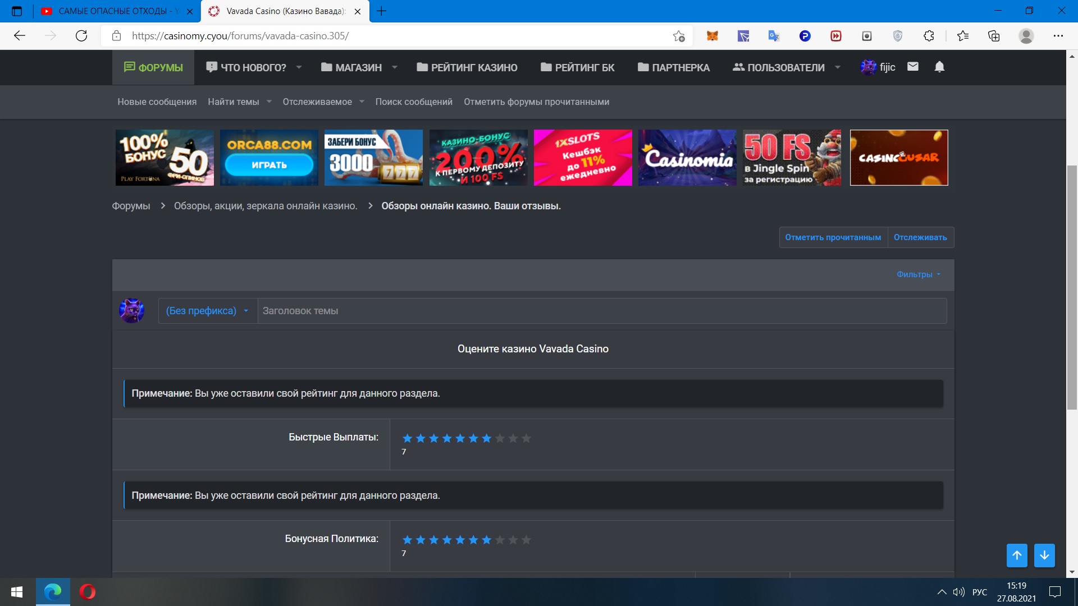Open the Windows notification center icon
The height and width of the screenshot is (606, 1078).
coord(1055,592)
